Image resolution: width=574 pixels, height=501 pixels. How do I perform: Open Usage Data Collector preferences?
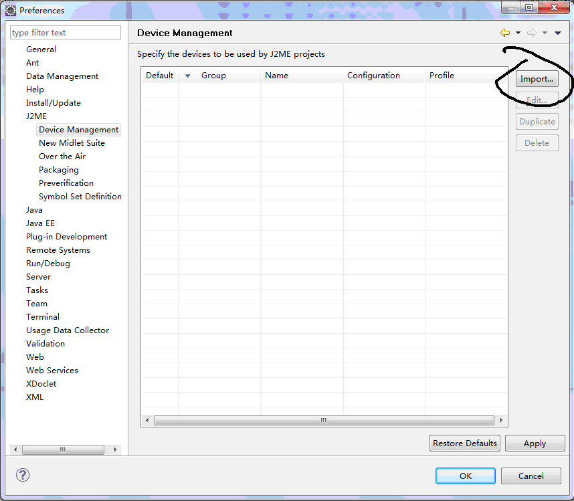click(68, 330)
